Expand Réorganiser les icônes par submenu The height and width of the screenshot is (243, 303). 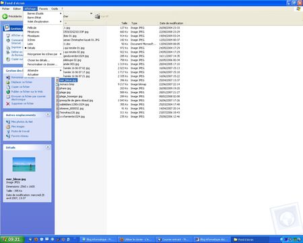(x=43, y=54)
